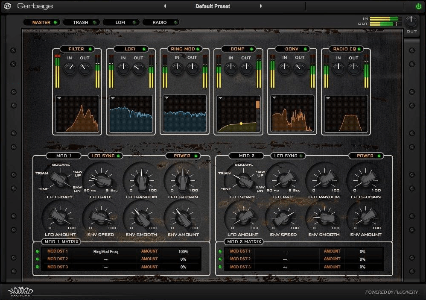Switch to the TRASH tab
Screen dimensions: 426x300
[81, 22]
